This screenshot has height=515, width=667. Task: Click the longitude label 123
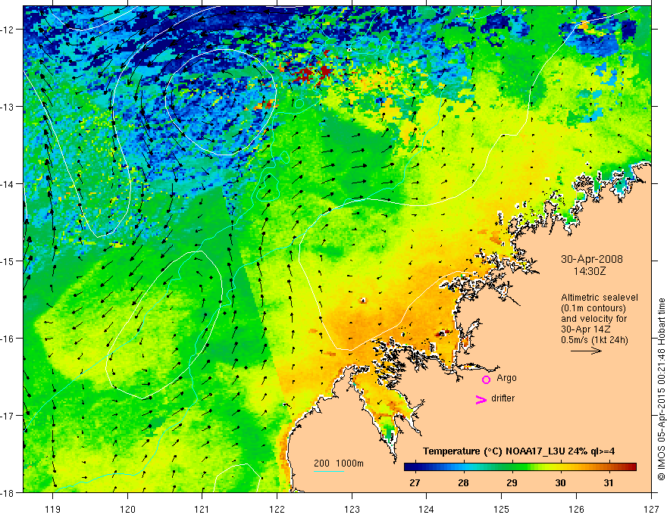tap(352, 509)
